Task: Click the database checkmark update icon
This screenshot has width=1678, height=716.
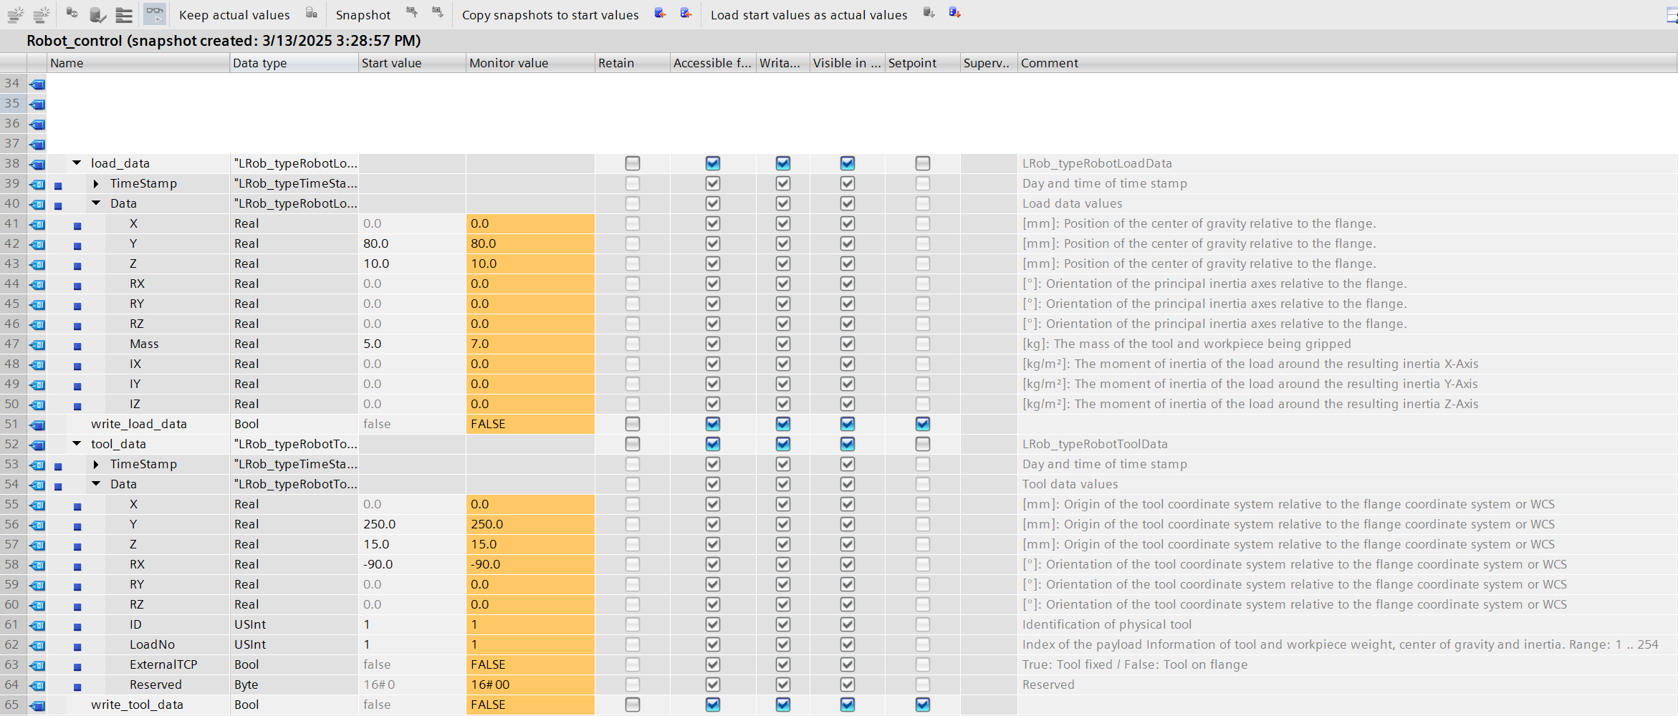Action: pyautogui.click(x=97, y=14)
